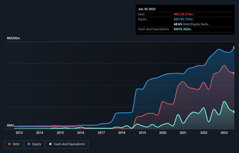The height and width of the screenshot is (153, 239).
Task: Select the blue Equity endpoint marker on chart
Action: pos(234,47)
